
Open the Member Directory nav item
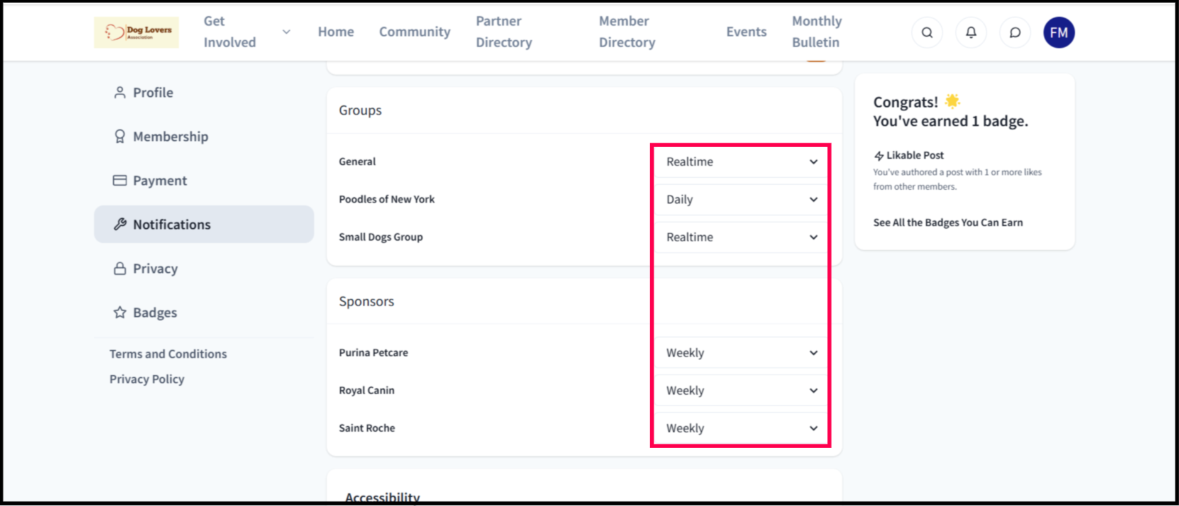coord(627,31)
